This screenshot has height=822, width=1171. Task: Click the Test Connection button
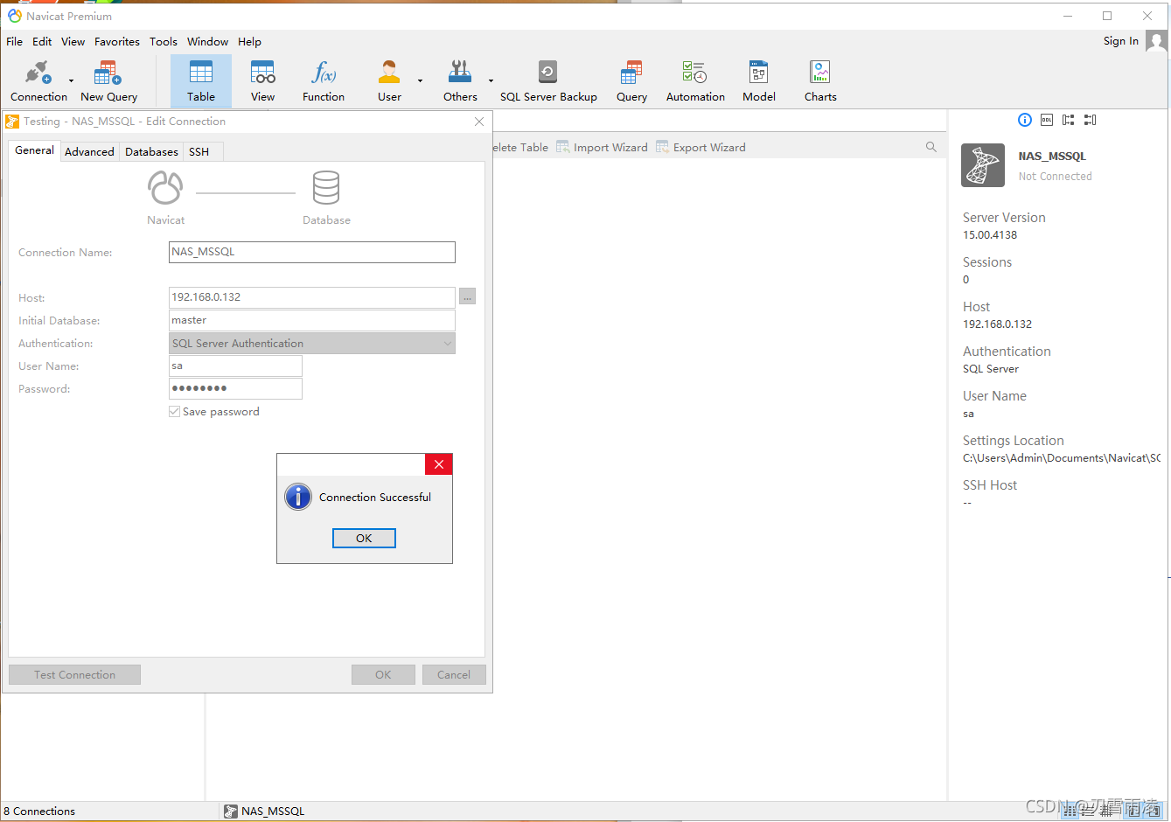point(74,674)
